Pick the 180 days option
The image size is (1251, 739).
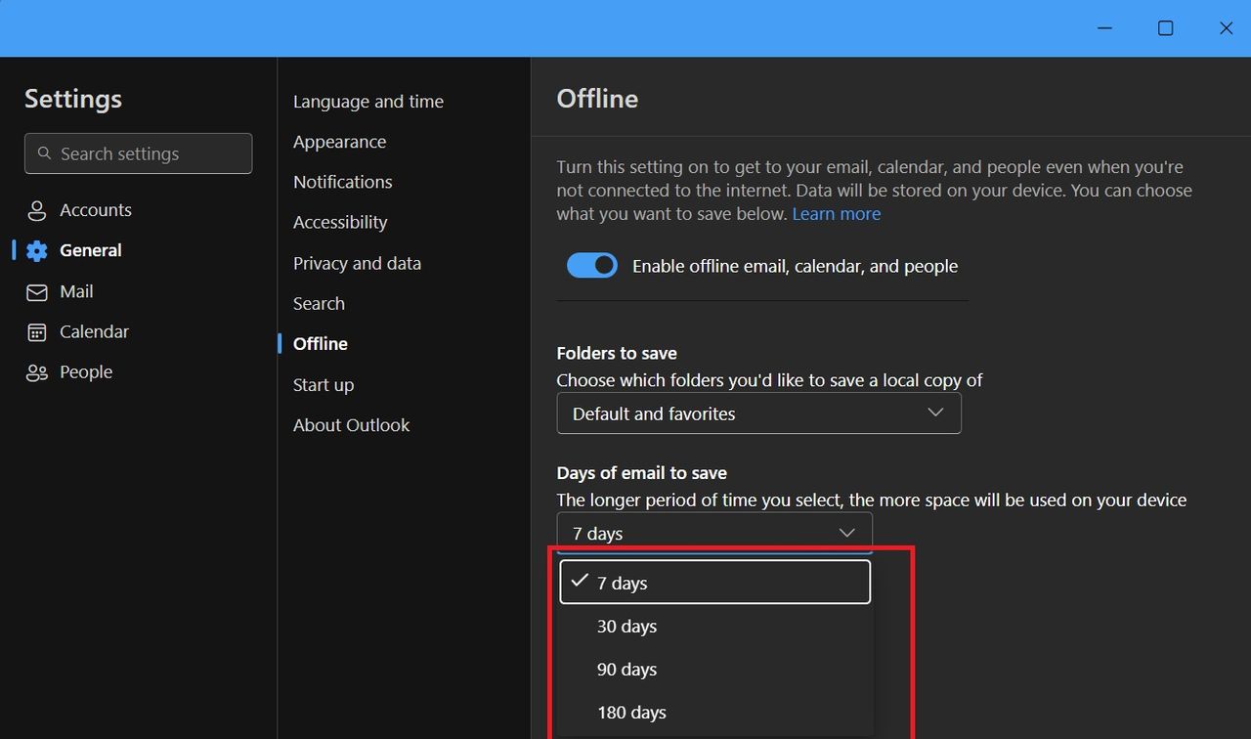pyautogui.click(x=631, y=713)
